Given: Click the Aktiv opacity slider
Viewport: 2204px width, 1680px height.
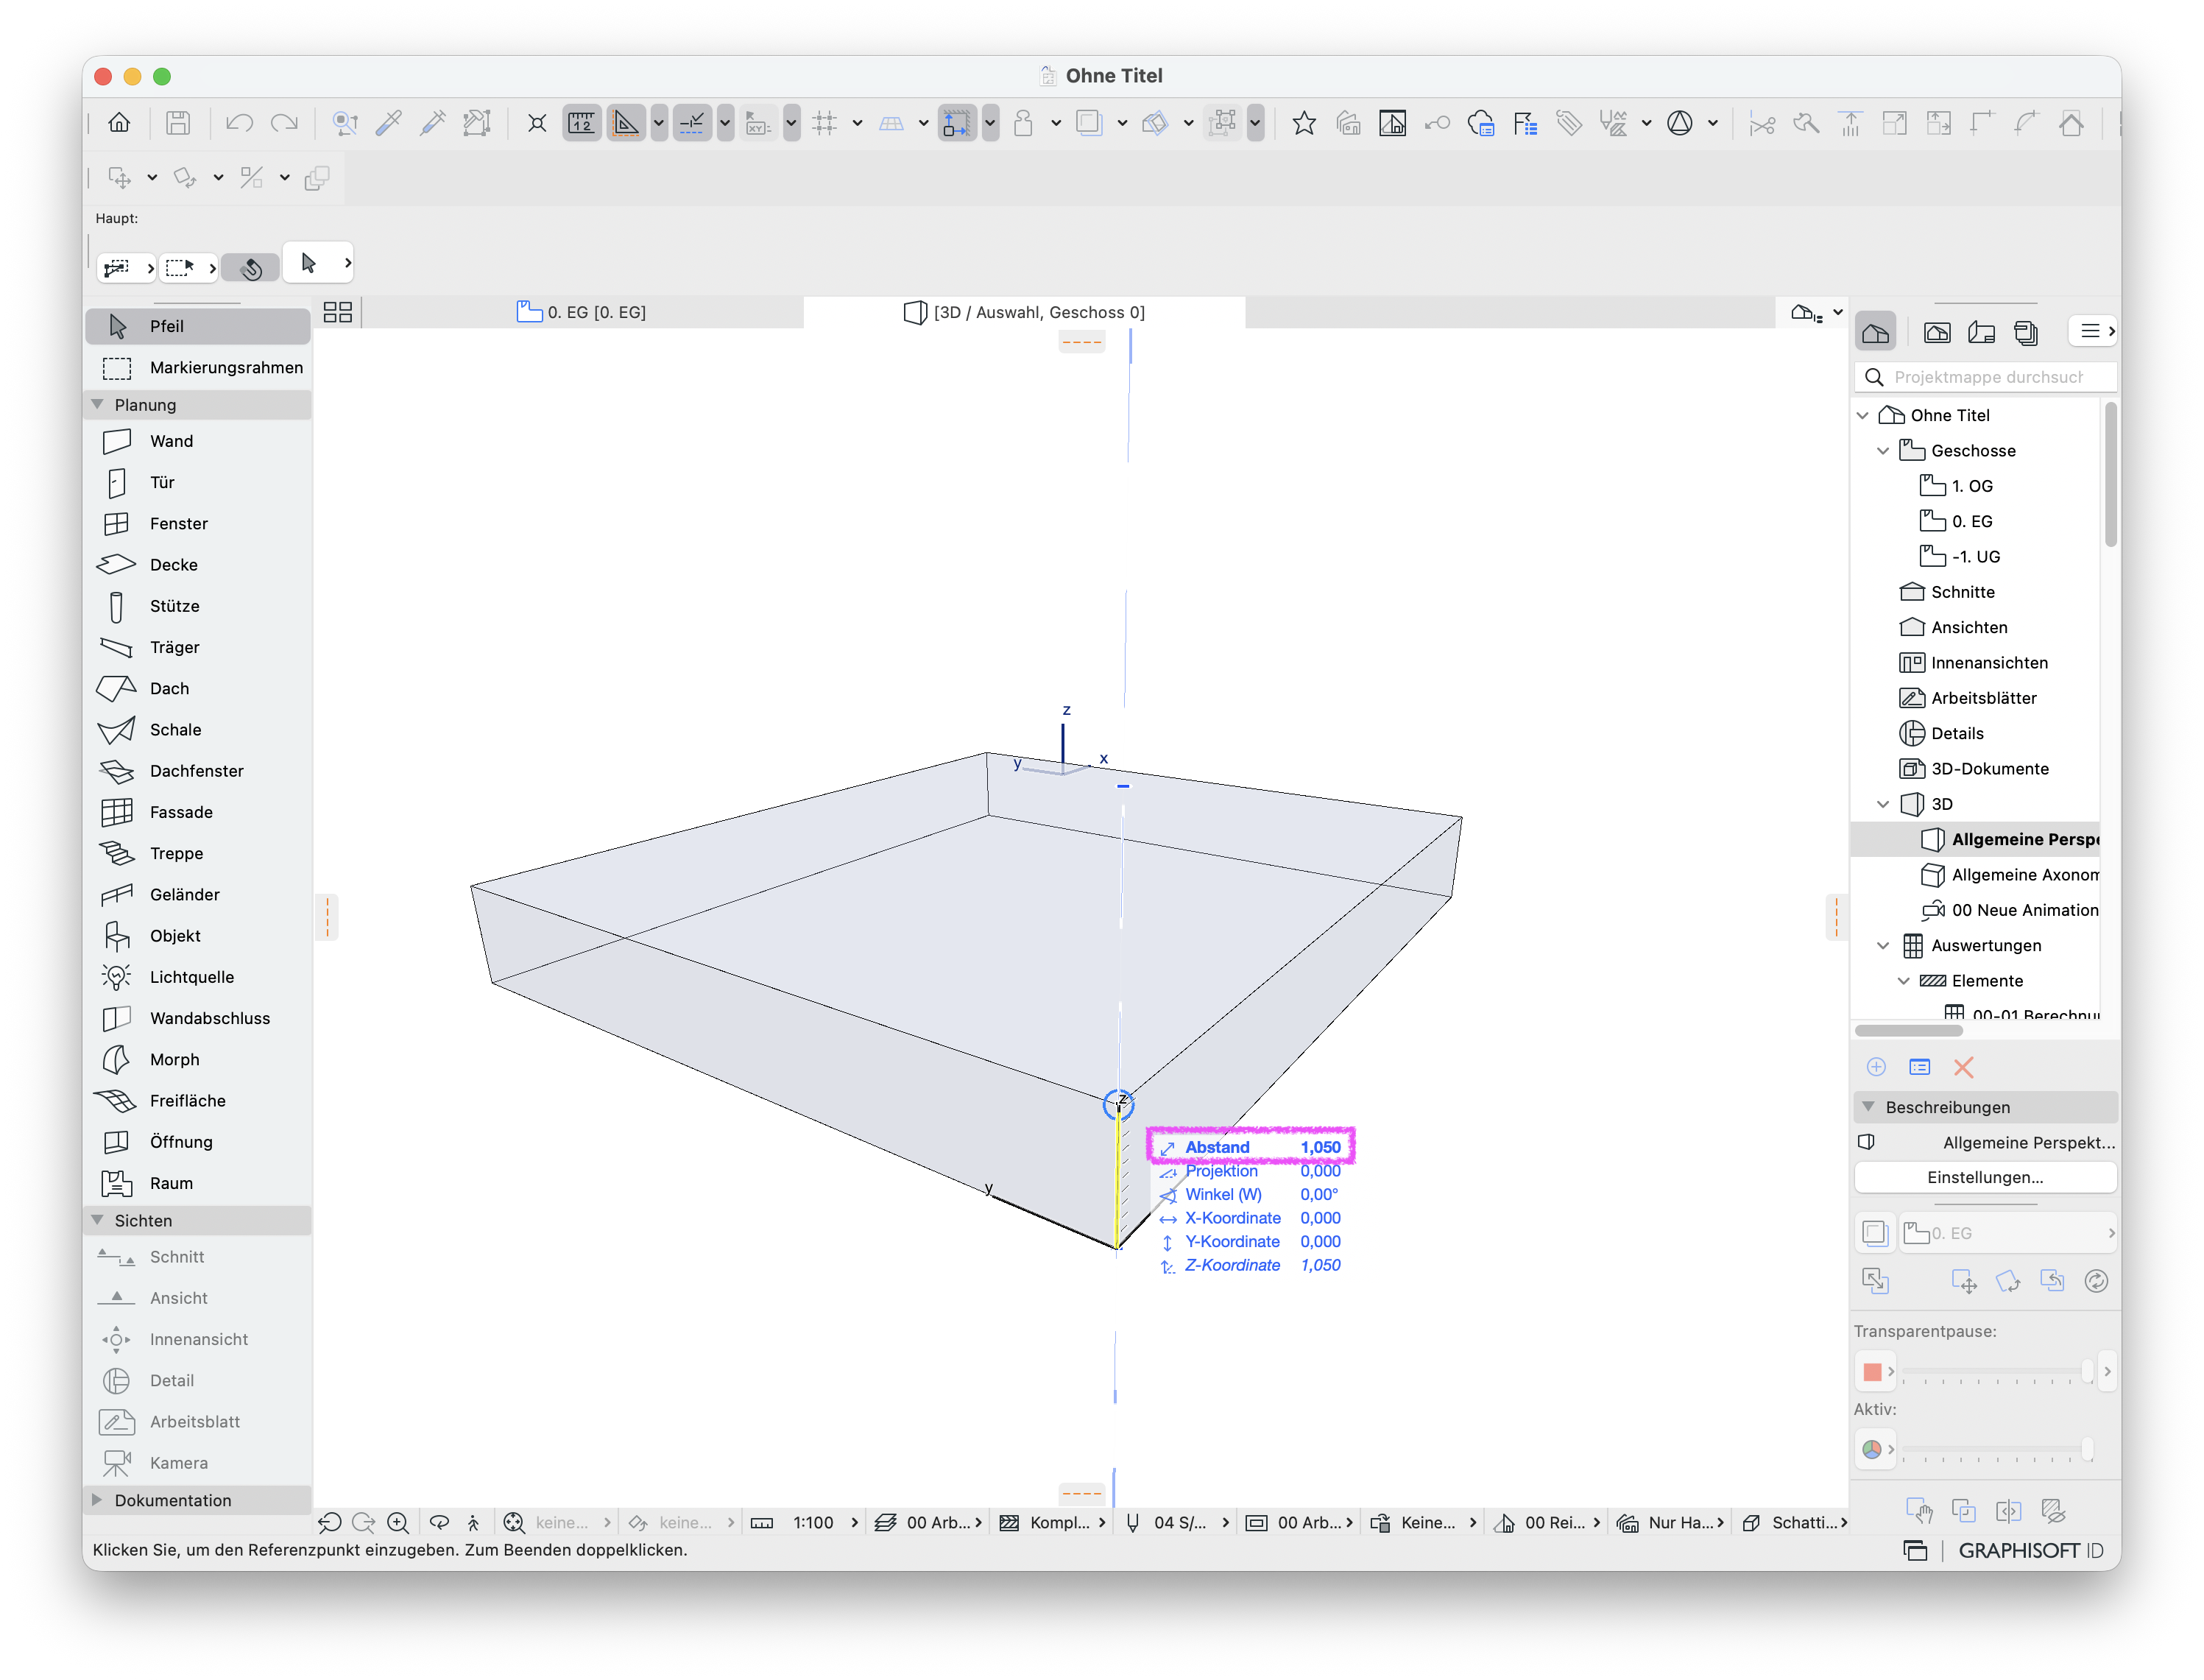Looking at the screenshot, I should tap(1997, 1449).
